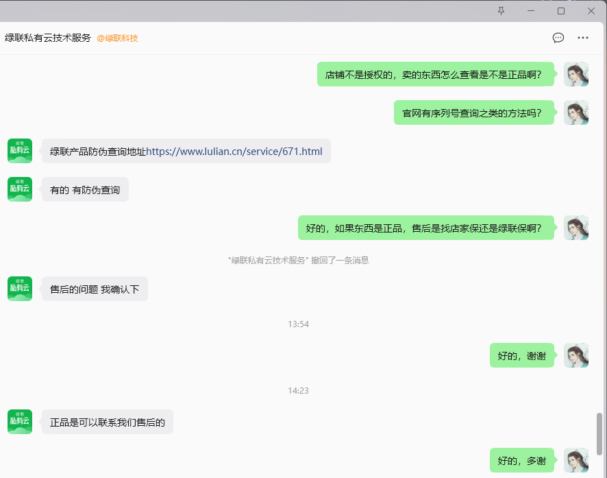Image resolution: width=607 pixels, height=478 pixels.
Task: Click user avatar beside 店铺不是授权的 message
Action: (576, 74)
